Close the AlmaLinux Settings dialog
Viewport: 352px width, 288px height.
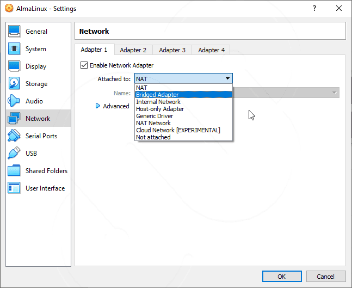click(x=339, y=8)
